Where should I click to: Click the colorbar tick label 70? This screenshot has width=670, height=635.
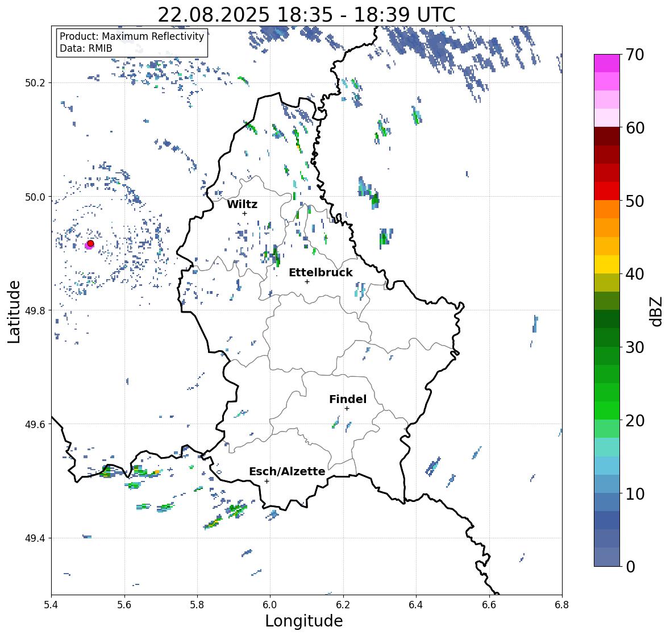point(635,55)
